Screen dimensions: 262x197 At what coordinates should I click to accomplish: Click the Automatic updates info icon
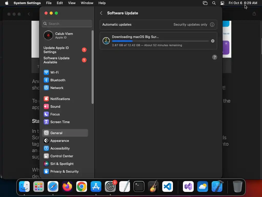[x=212, y=25]
